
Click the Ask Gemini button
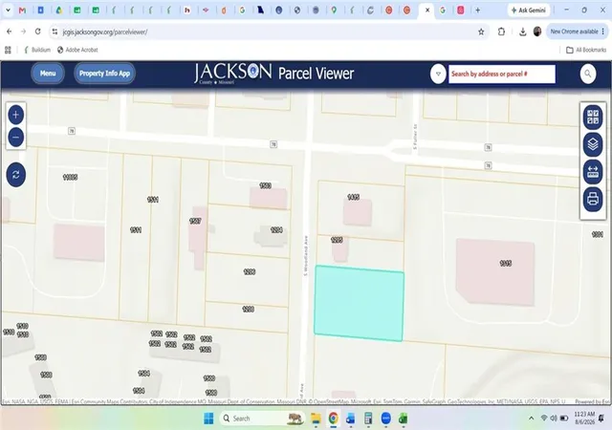click(529, 11)
